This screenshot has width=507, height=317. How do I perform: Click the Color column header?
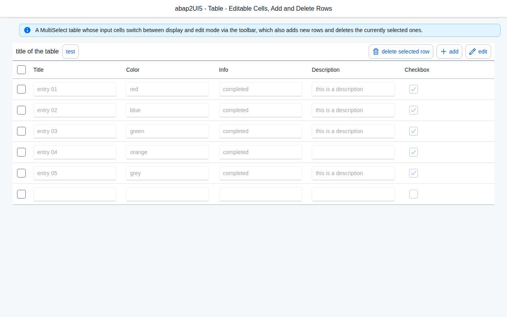pyautogui.click(x=133, y=70)
